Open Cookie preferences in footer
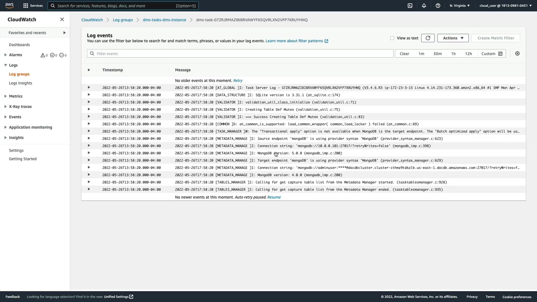537x302 pixels. [517, 297]
